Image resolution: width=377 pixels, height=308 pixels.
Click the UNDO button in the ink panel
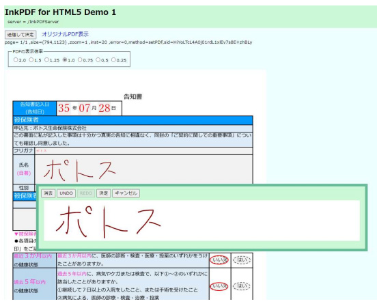pos(66,193)
